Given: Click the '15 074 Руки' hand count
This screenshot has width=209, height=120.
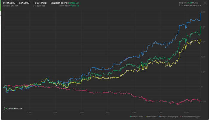Looking at the screenshot, I should (40, 3).
